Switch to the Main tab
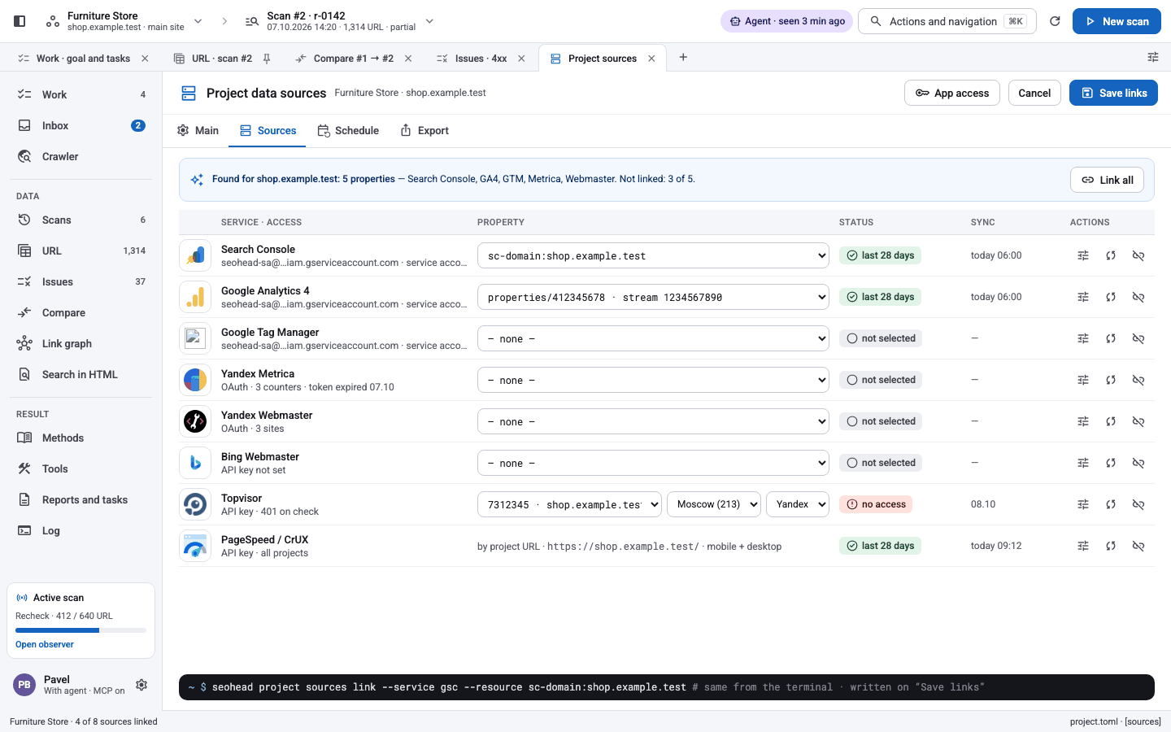The width and height of the screenshot is (1171, 732). (198, 130)
